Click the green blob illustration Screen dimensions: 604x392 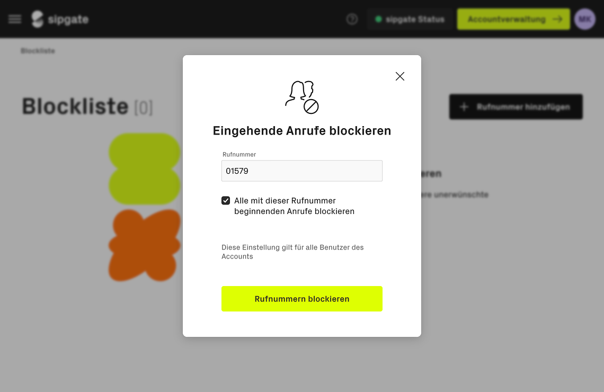(x=145, y=168)
